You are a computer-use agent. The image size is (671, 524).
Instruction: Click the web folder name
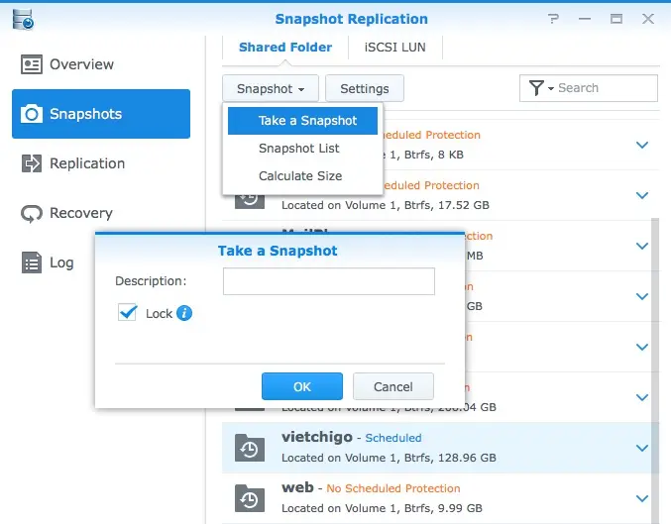click(x=297, y=487)
